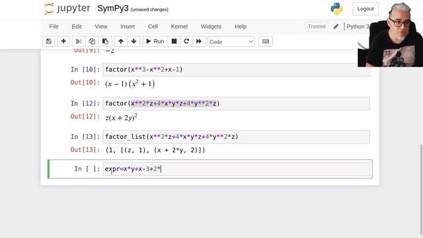Restart the kernel icon
Screen dimensions: 423x238
pos(186,41)
